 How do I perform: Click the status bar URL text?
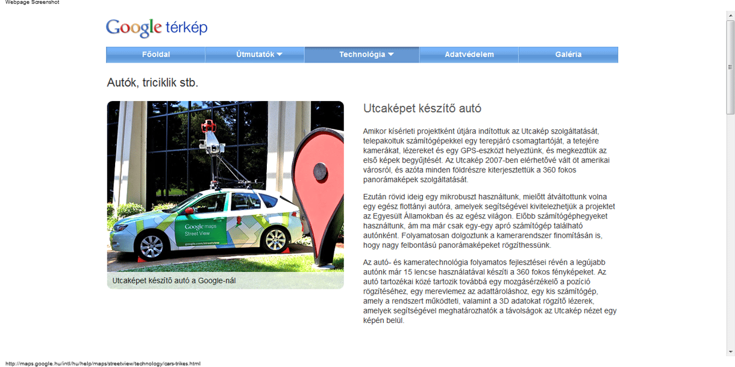102,363
